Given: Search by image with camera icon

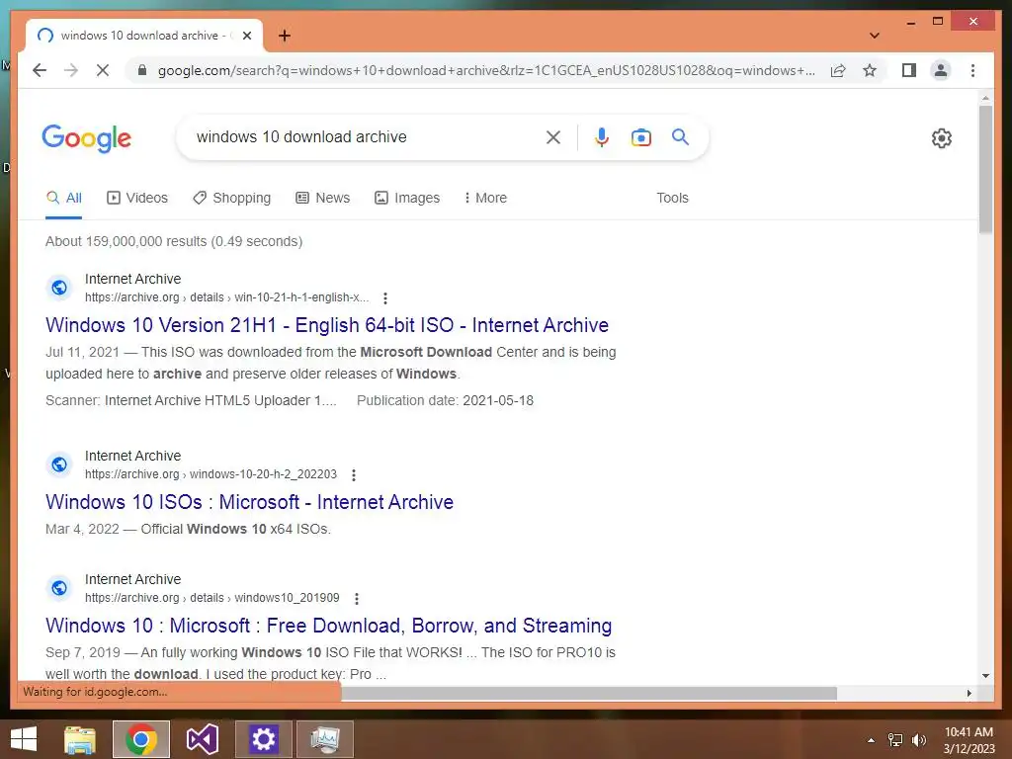Looking at the screenshot, I should (x=640, y=136).
